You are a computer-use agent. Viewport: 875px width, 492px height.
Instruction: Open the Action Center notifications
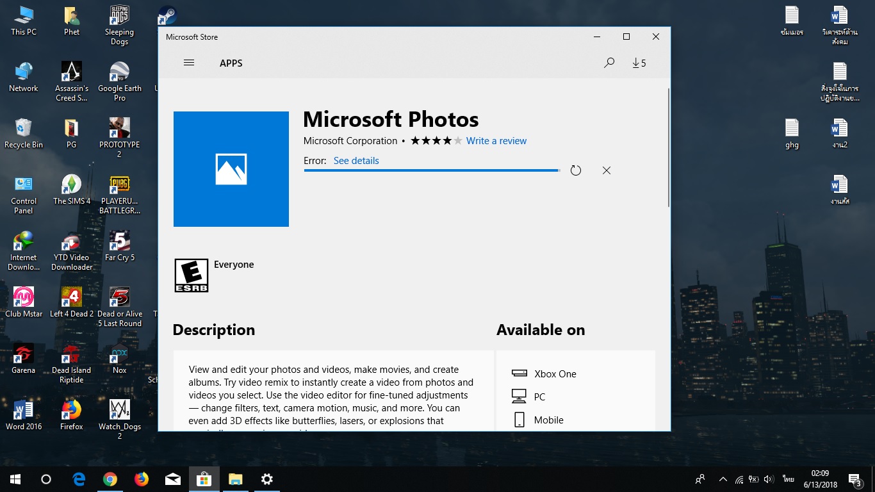coord(856,479)
